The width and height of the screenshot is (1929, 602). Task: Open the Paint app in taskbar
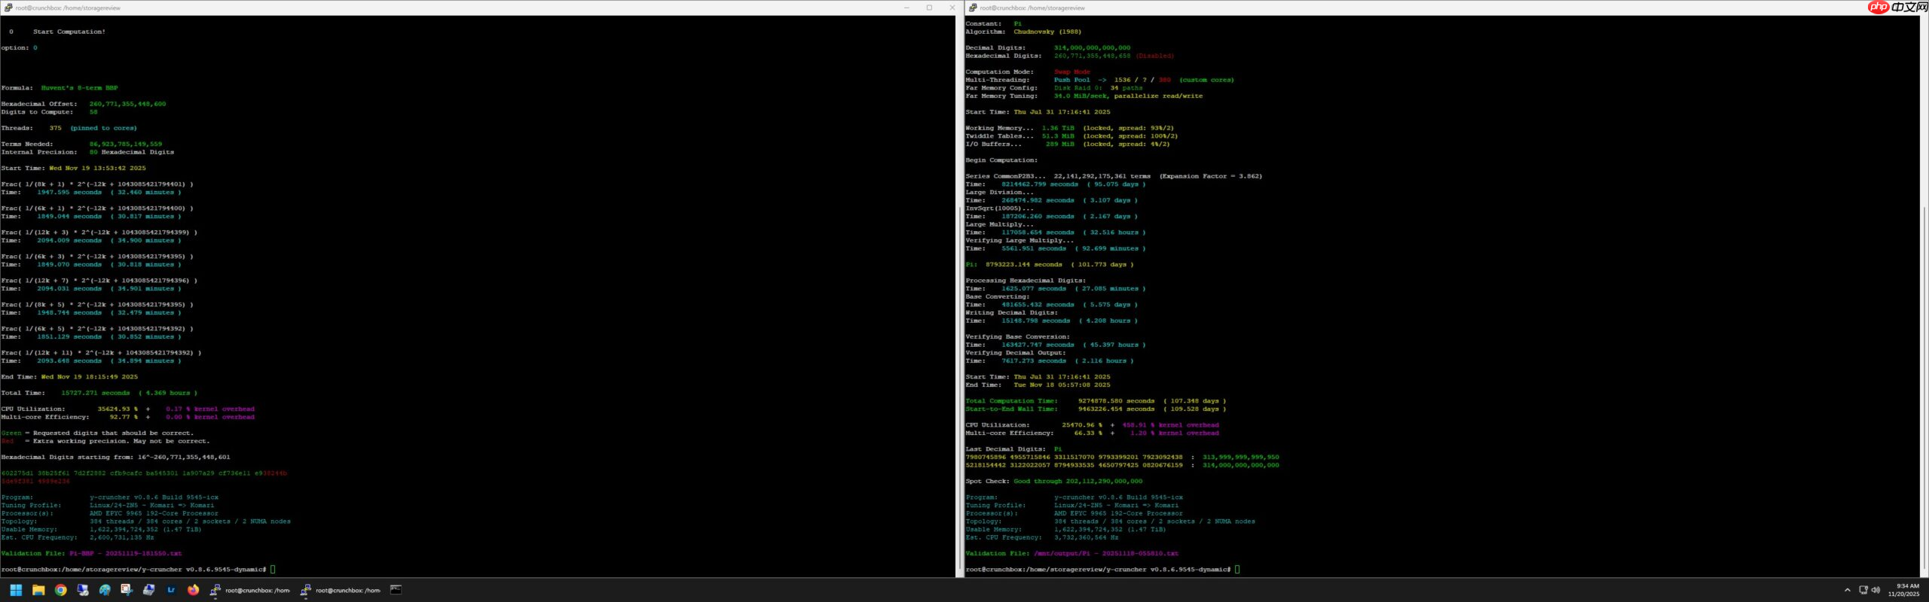tap(105, 590)
